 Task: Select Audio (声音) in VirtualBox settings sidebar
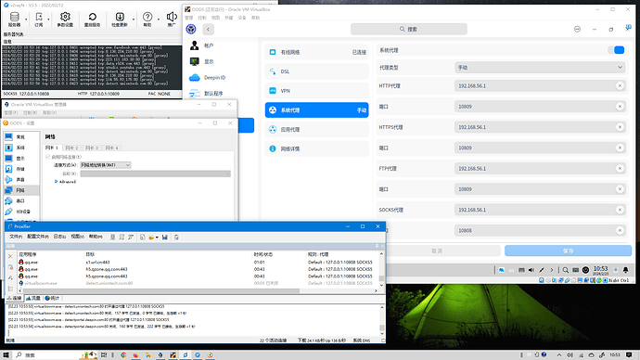point(21,179)
